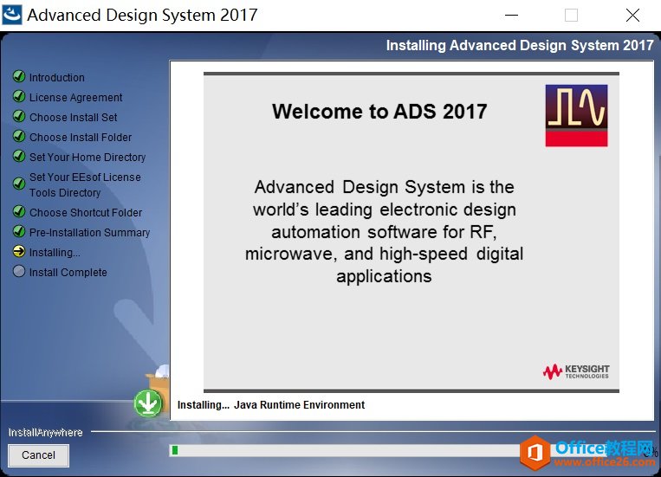This screenshot has width=661, height=477.
Task: Click the installer icon in the title bar
Action: tap(12, 15)
